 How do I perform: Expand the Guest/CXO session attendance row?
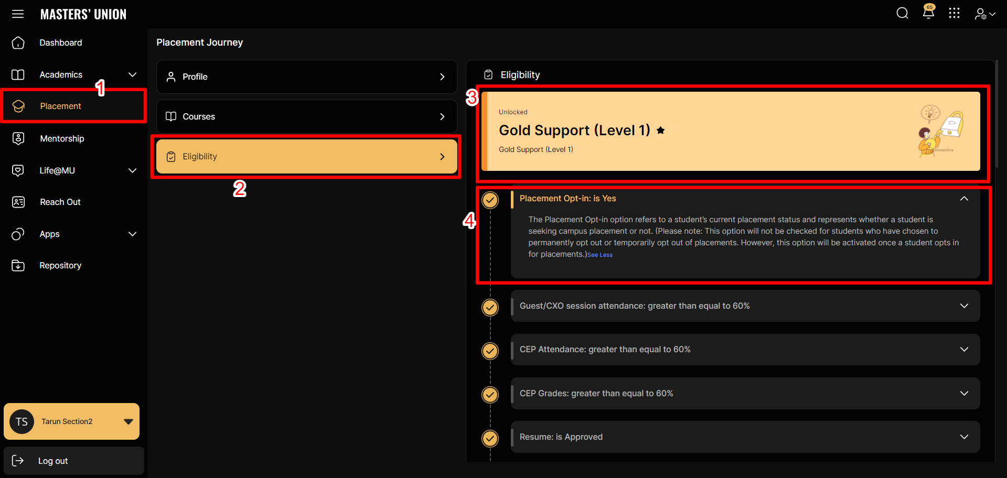tap(963, 306)
